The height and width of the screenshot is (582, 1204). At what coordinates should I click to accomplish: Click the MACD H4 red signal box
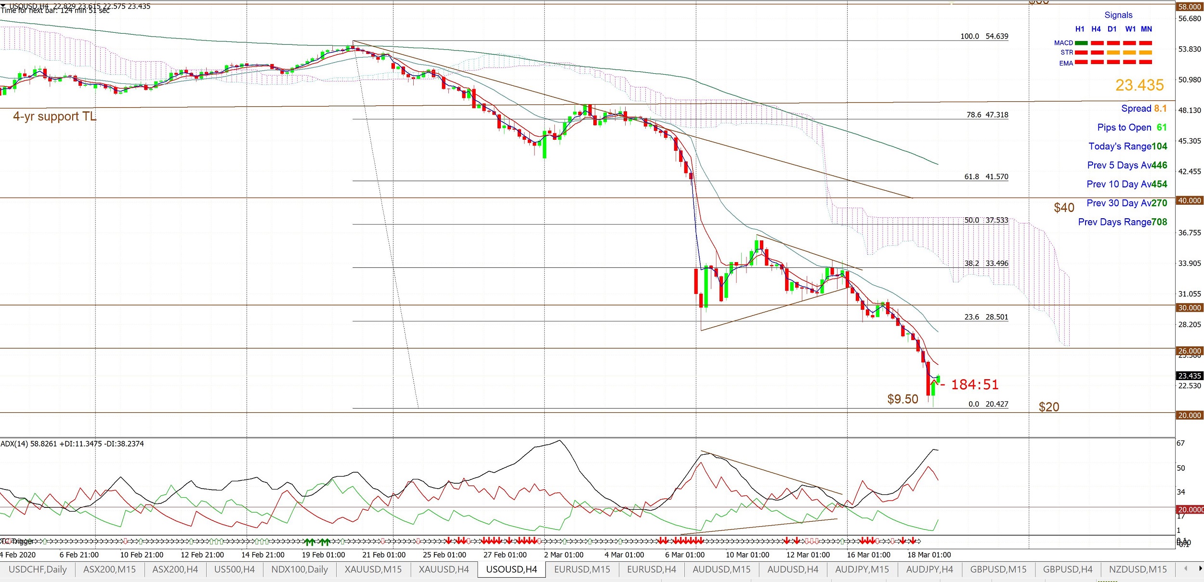click(x=1097, y=43)
